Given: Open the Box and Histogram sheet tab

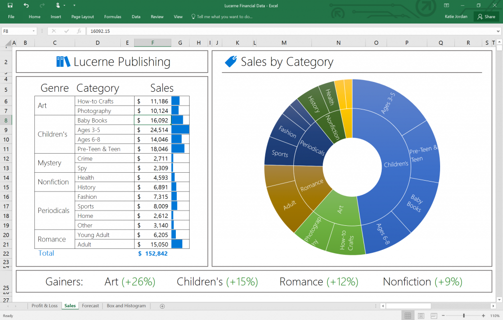Looking at the screenshot, I should point(126,306).
